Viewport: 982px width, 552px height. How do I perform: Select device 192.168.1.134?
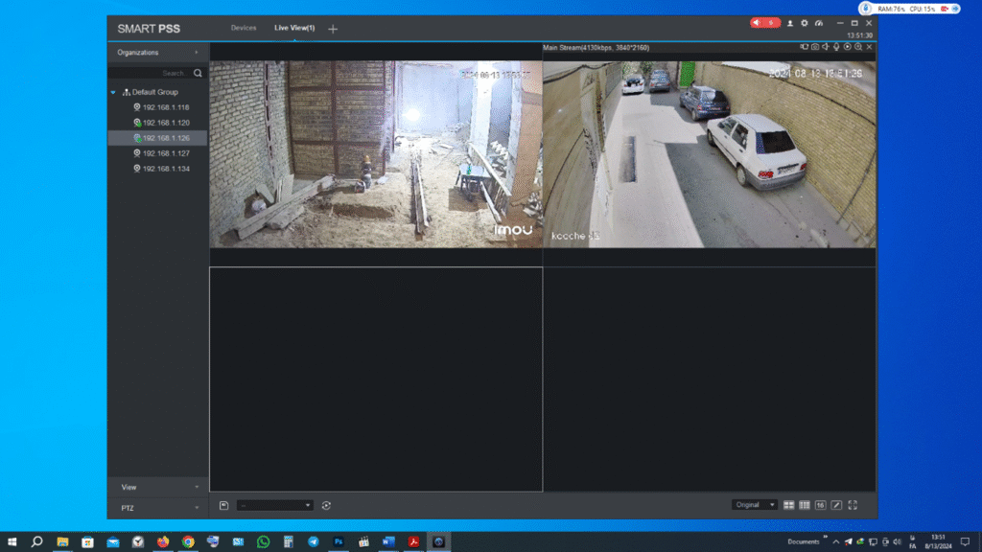tap(161, 169)
